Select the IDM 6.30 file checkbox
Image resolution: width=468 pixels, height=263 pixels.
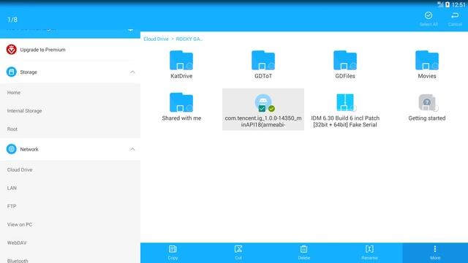coord(344,109)
